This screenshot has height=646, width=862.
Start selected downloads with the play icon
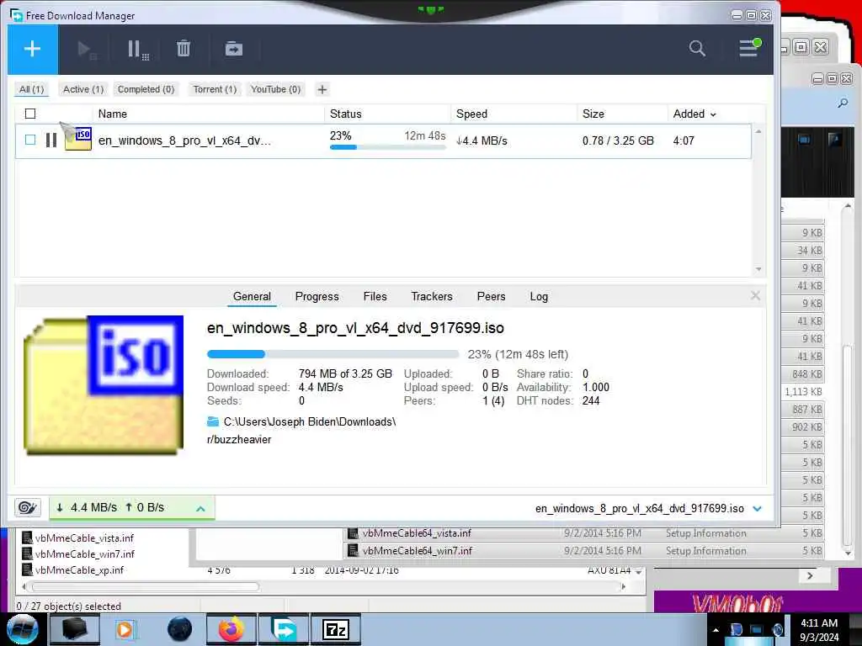click(87, 50)
